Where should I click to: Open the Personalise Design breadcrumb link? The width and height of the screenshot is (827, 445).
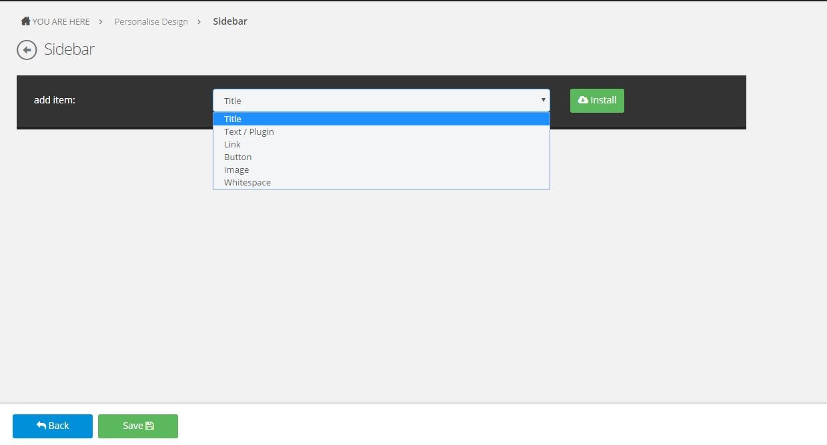pos(151,21)
